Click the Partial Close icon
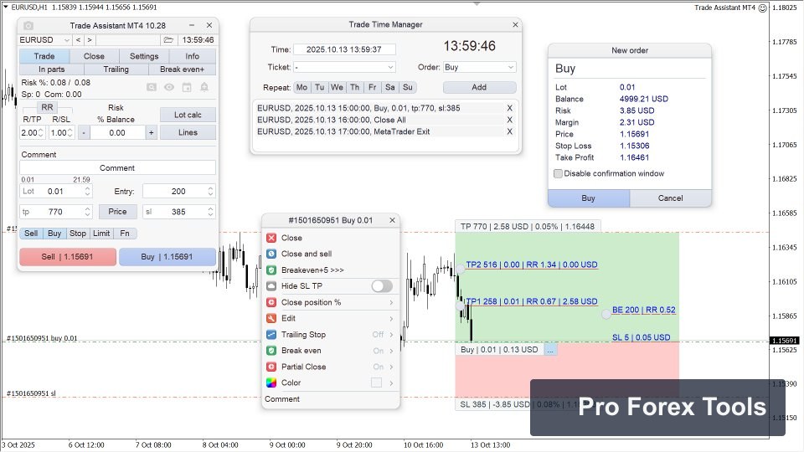 click(271, 367)
